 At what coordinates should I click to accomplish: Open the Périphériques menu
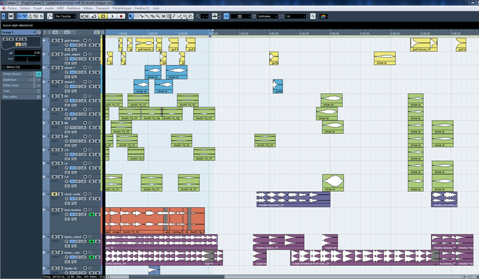[x=122, y=8]
